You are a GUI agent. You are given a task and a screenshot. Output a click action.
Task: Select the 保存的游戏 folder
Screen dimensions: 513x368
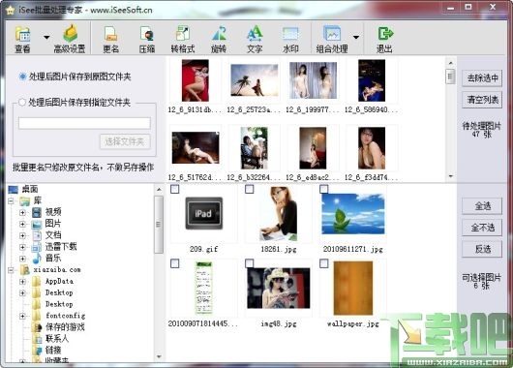point(65,327)
